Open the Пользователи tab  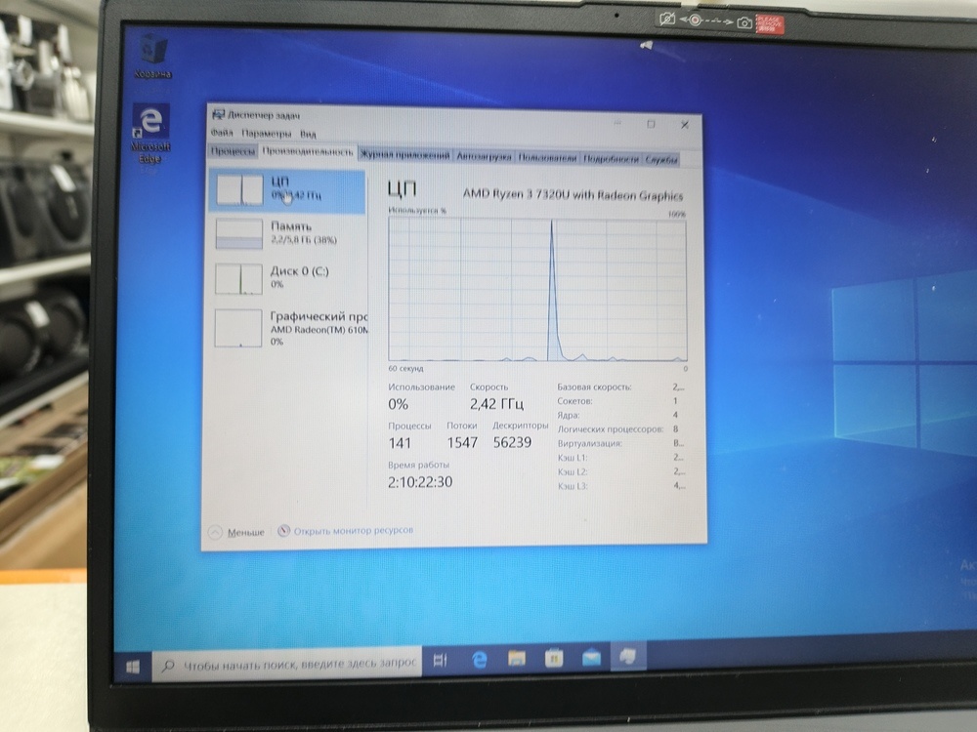coord(547,158)
